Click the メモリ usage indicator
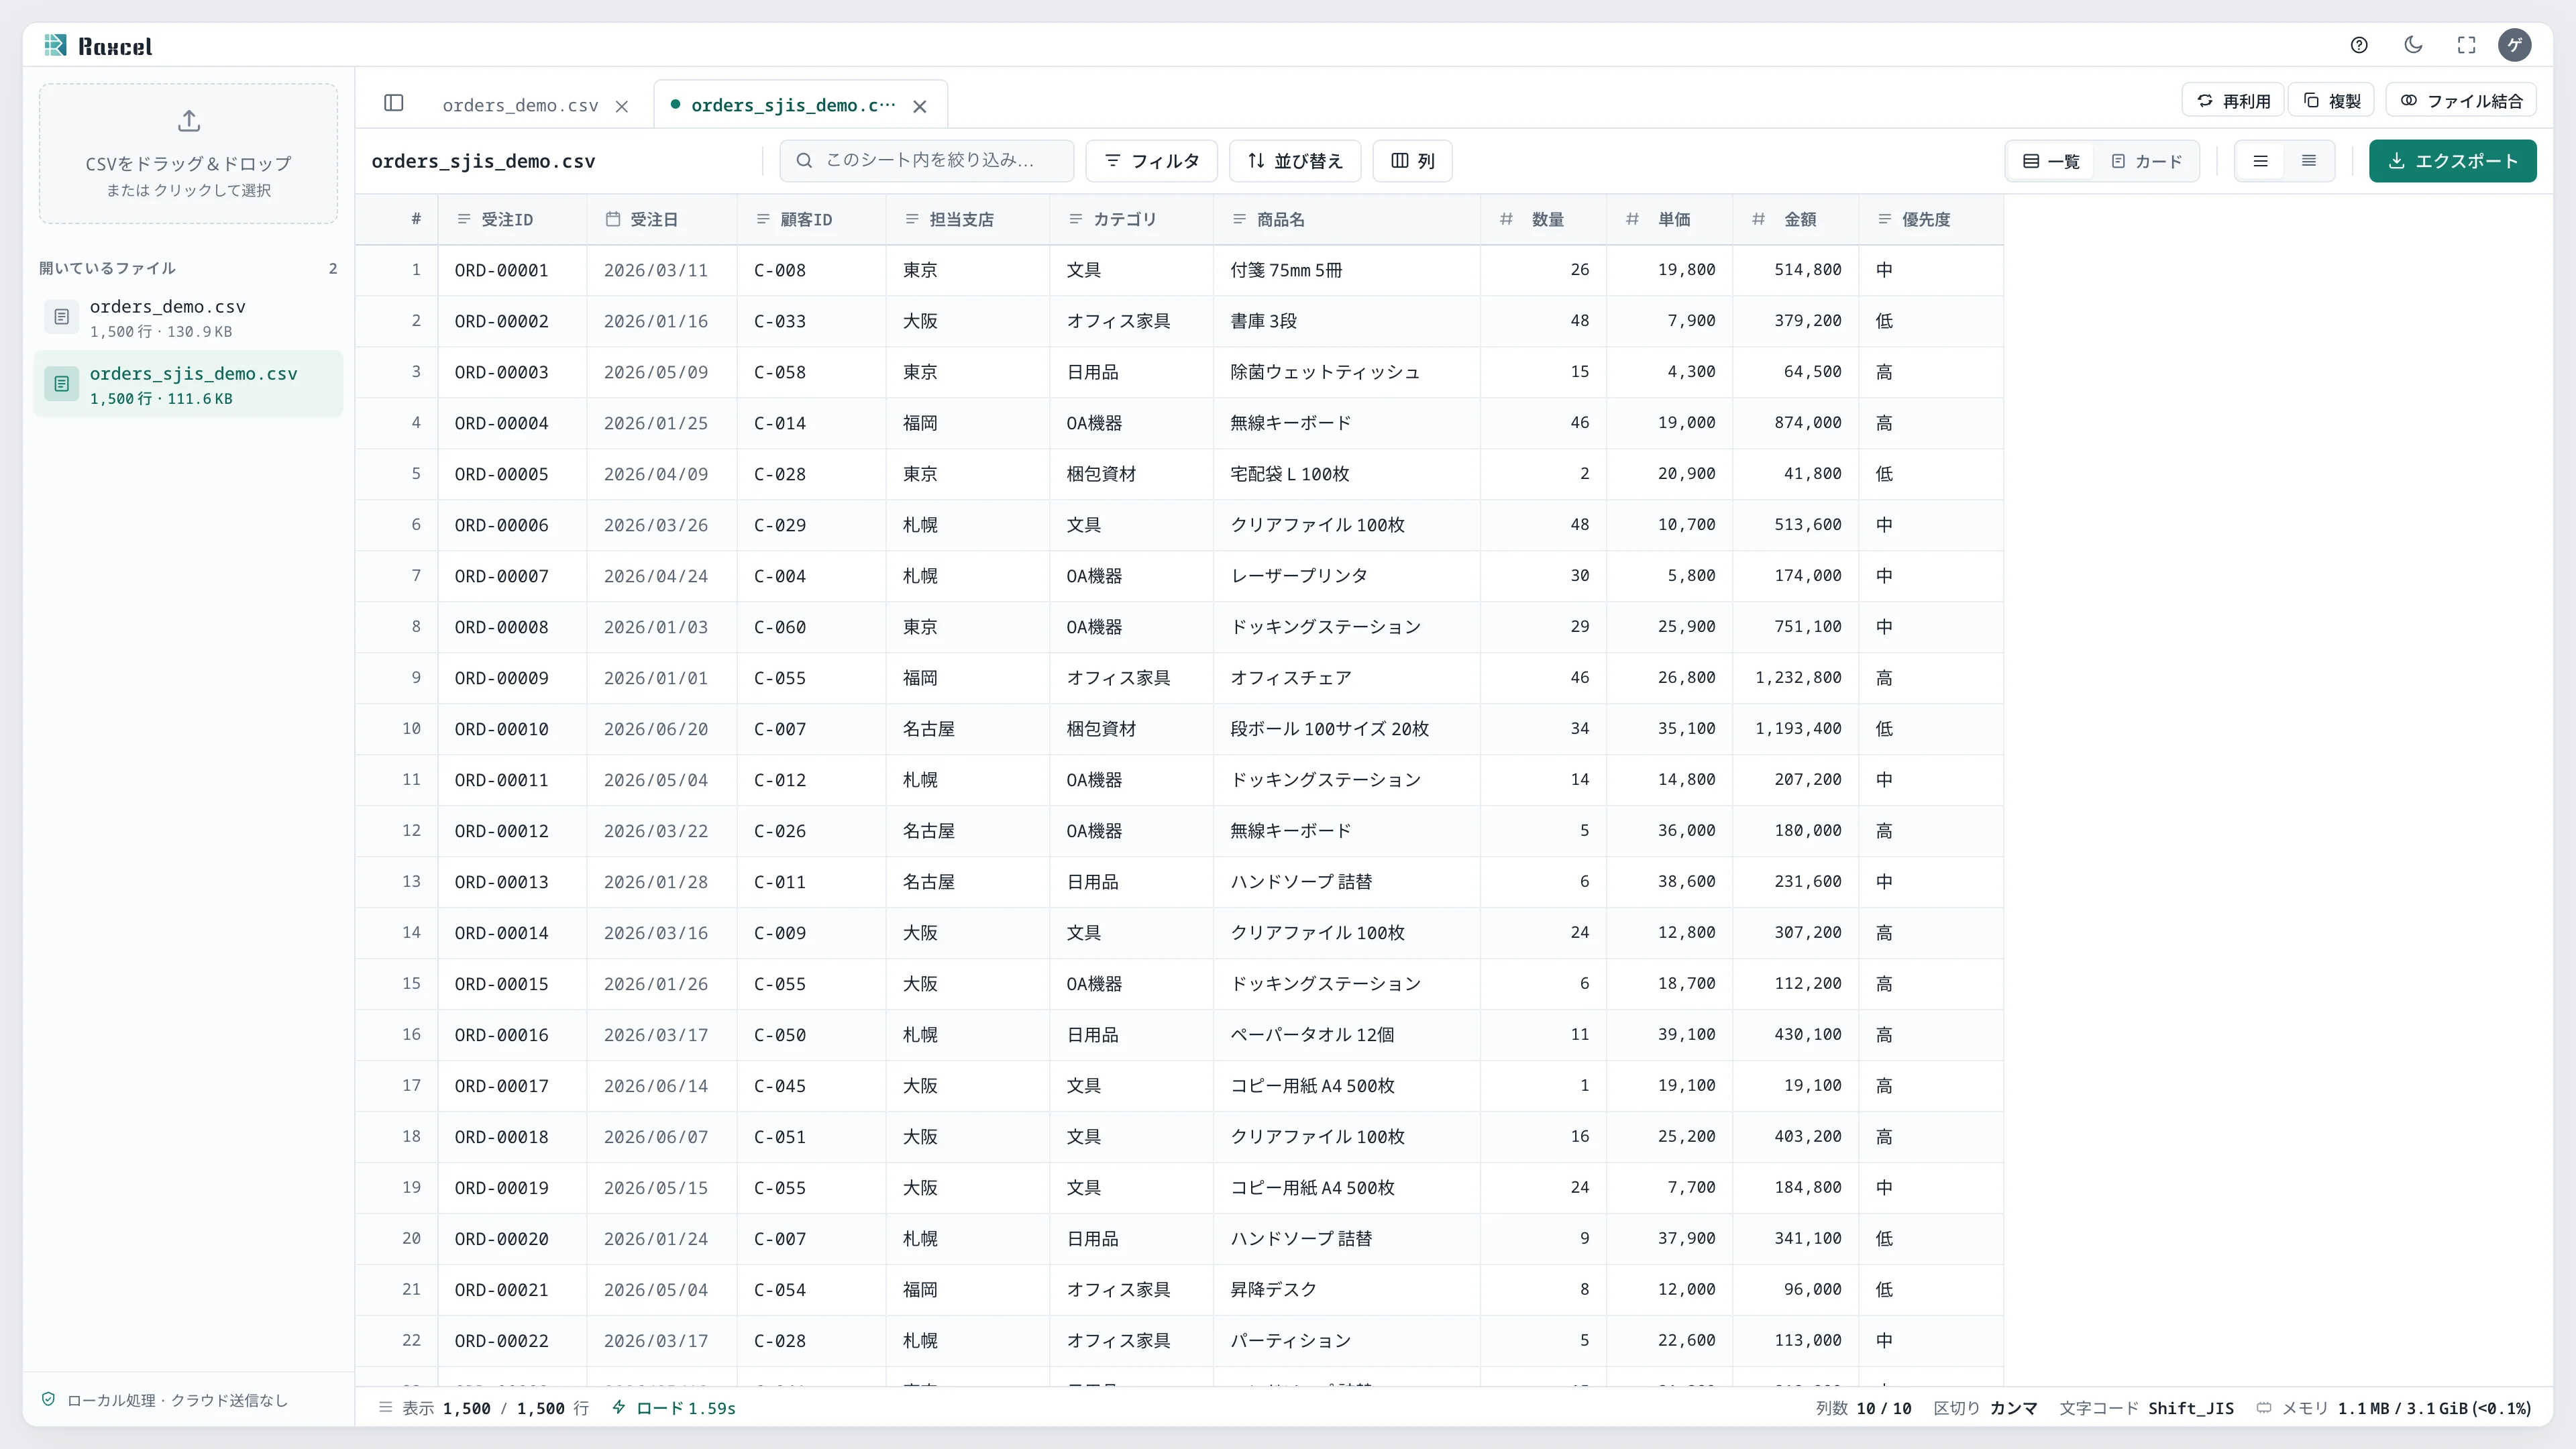 tap(2394, 1408)
